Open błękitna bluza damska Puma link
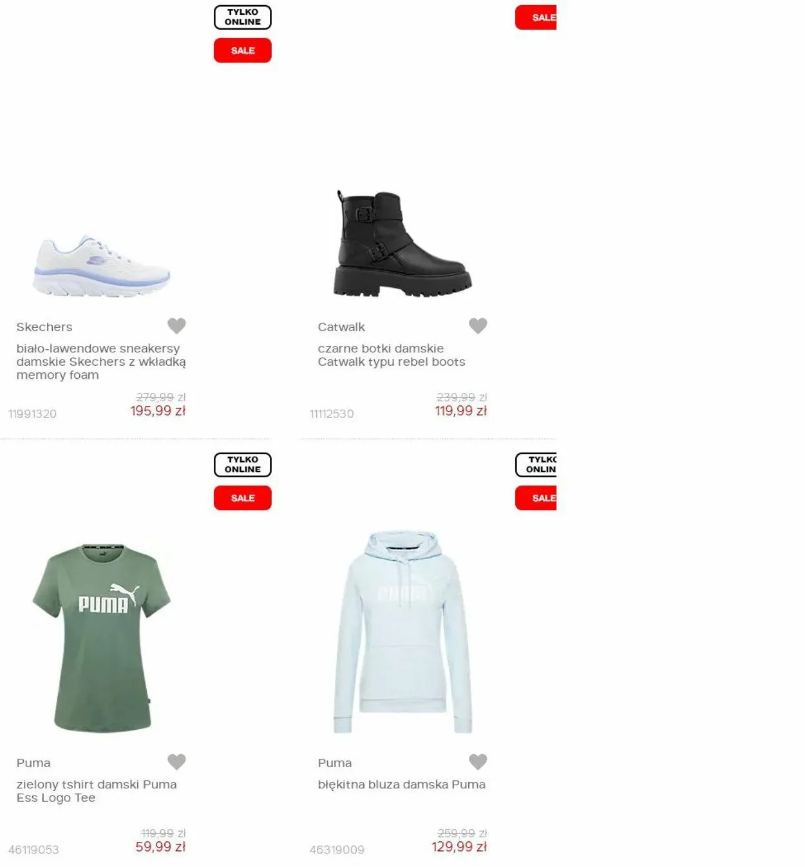Viewport: 805px width, 867px height. (x=401, y=785)
